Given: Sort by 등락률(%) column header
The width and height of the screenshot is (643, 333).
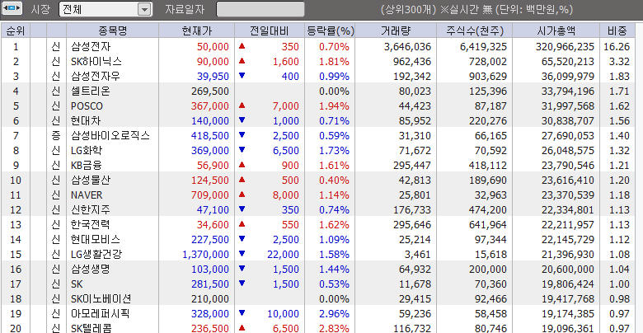Looking at the screenshot, I should (330, 30).
